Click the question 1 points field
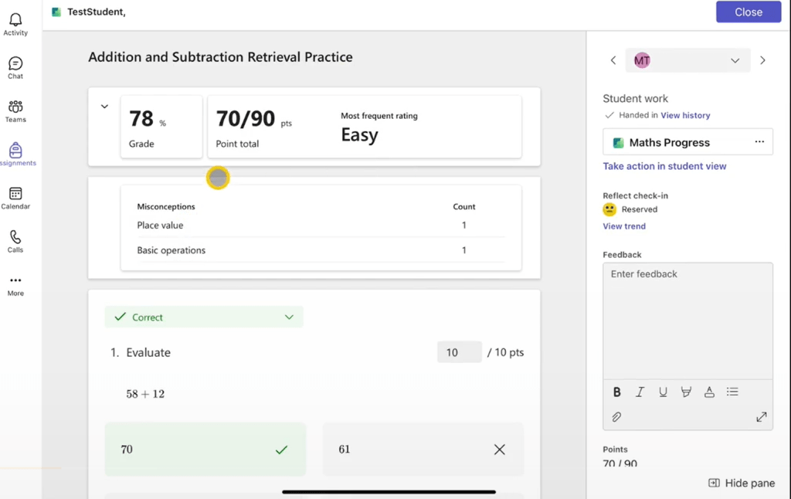The image size is (791, 499). (459, 352)
